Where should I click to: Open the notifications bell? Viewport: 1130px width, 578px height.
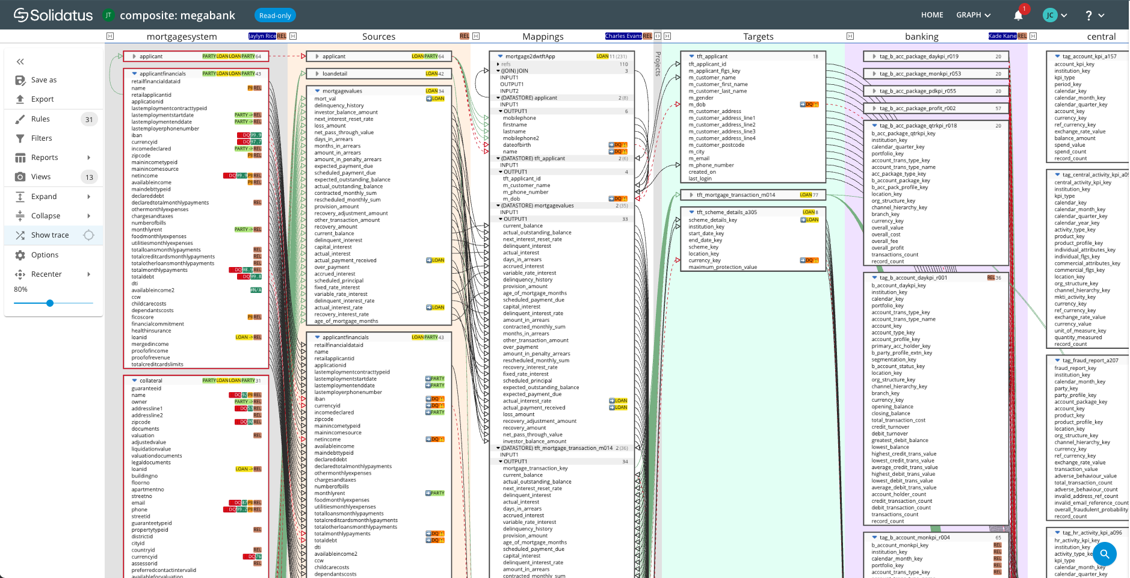1018,15
